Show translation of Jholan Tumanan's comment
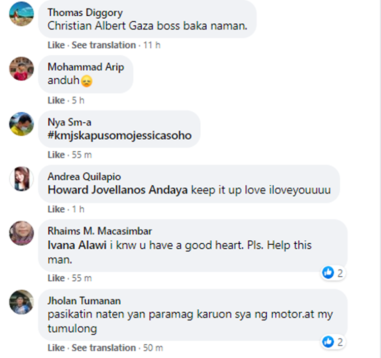 (104, 348)
